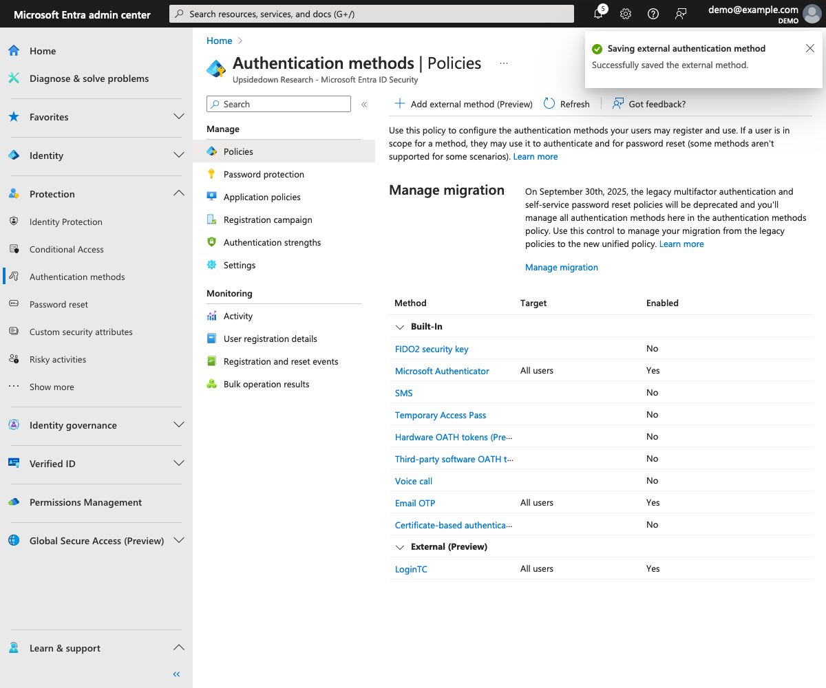Image resolution: width=826 pixels, height=688 pixels.
Task: Click the Bulk operation results icon
Action: point(212,384)
